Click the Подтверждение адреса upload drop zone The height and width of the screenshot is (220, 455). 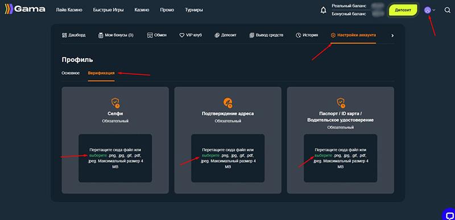[228, 158]
